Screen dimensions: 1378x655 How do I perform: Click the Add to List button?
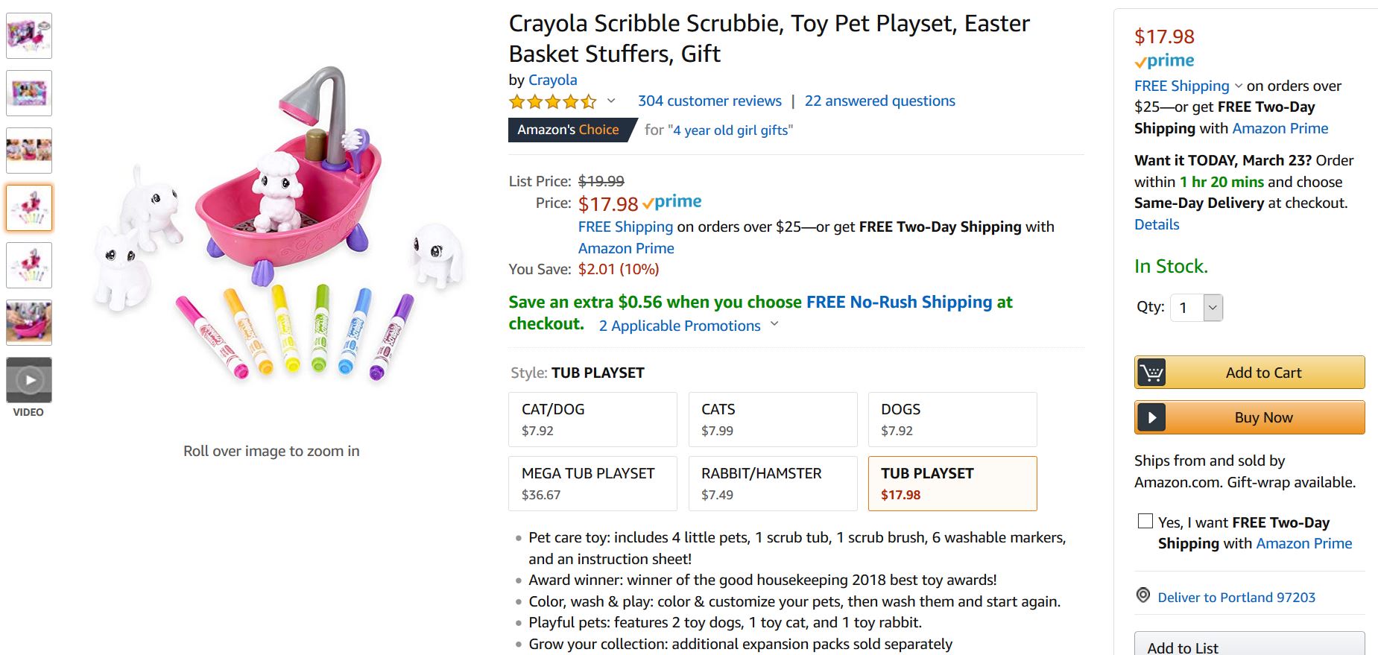tap(1249, 646)
